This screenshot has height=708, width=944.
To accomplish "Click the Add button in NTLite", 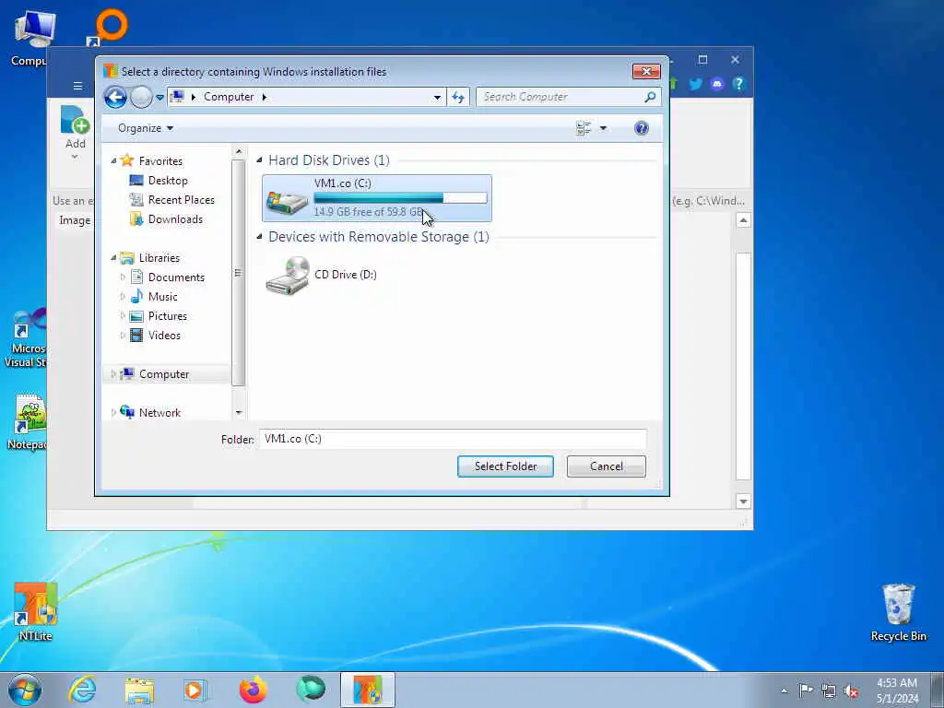I will coord(76,133).
